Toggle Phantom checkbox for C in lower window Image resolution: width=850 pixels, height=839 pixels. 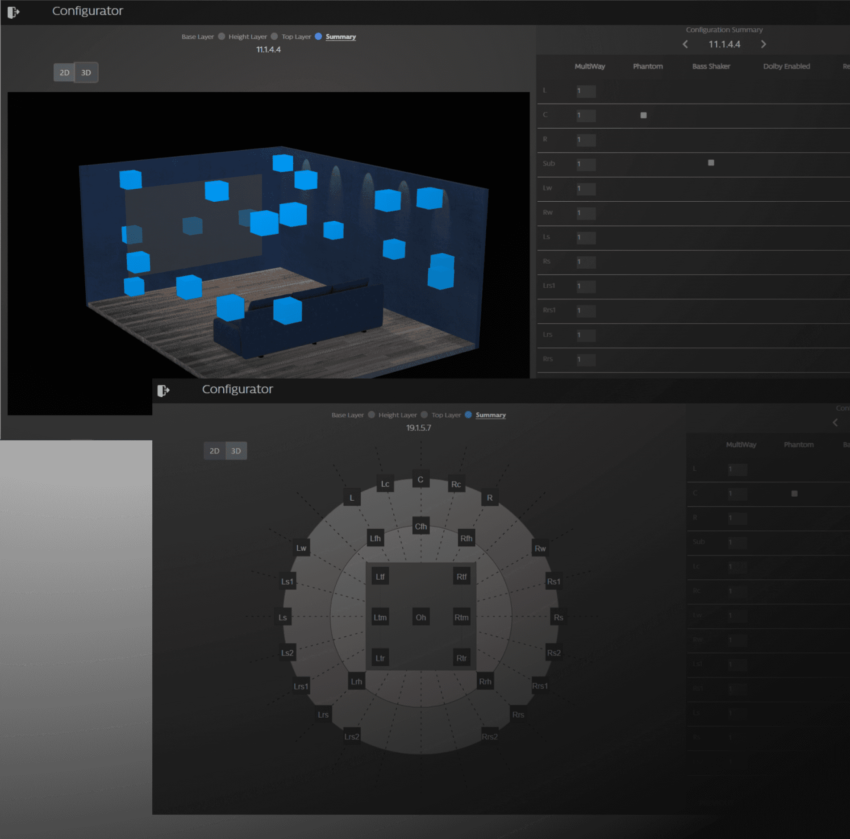click(x=794, y=494)
